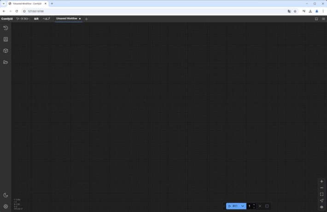Create a new workflow tab with plus

[x=86, y=19]
